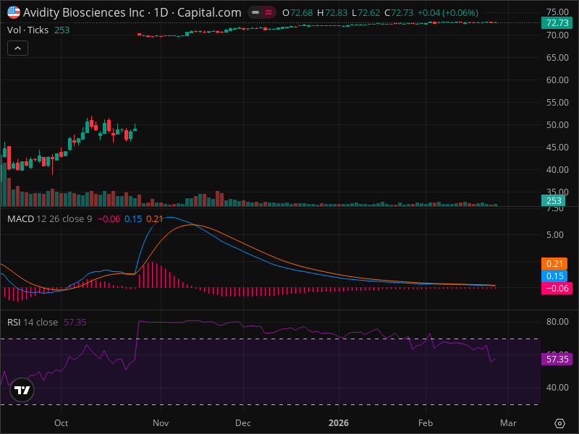Click the Feb label on time axis
Viewport: 579px width, 434px height.
click(426, 423)
